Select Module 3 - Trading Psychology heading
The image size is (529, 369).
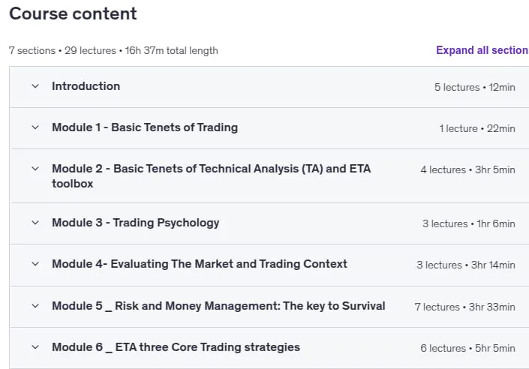[x=136, y=223]
